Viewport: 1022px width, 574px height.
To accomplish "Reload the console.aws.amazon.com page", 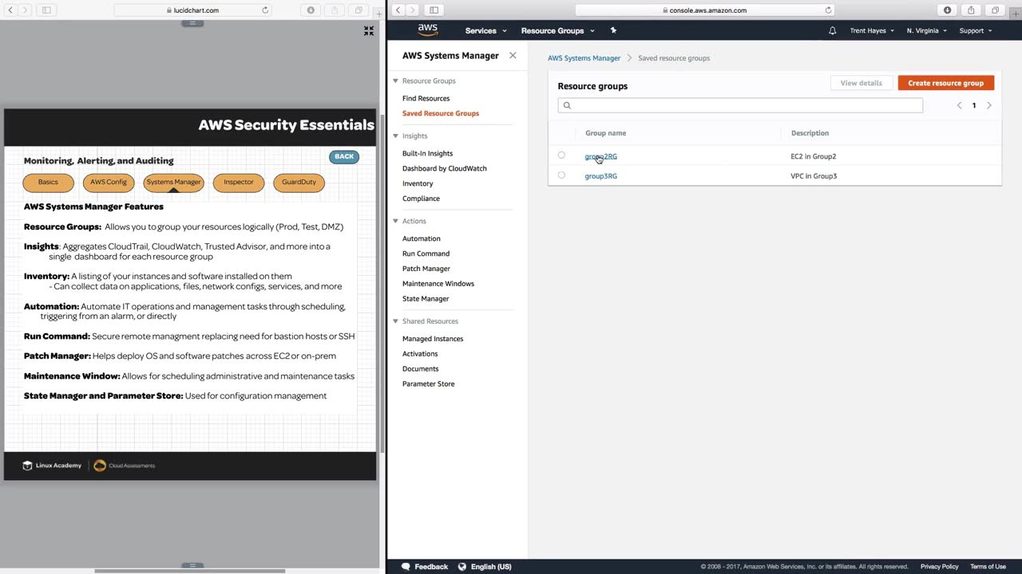I will pyautogui.click(x=828, y=10).
